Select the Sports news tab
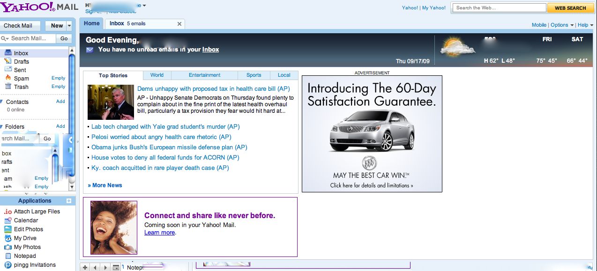597x271 pixels. tap(254, 75)
